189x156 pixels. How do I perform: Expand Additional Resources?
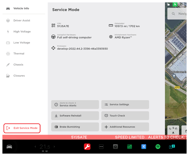click(x=125, y=127)
